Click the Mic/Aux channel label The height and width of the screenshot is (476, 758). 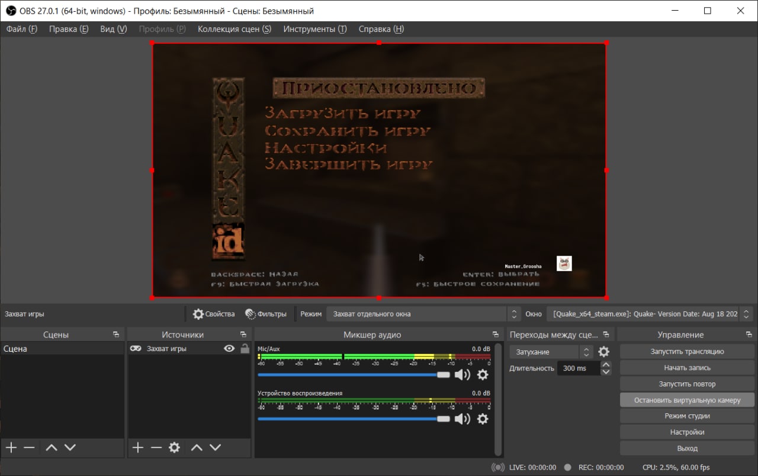click(x=269, y=349)
